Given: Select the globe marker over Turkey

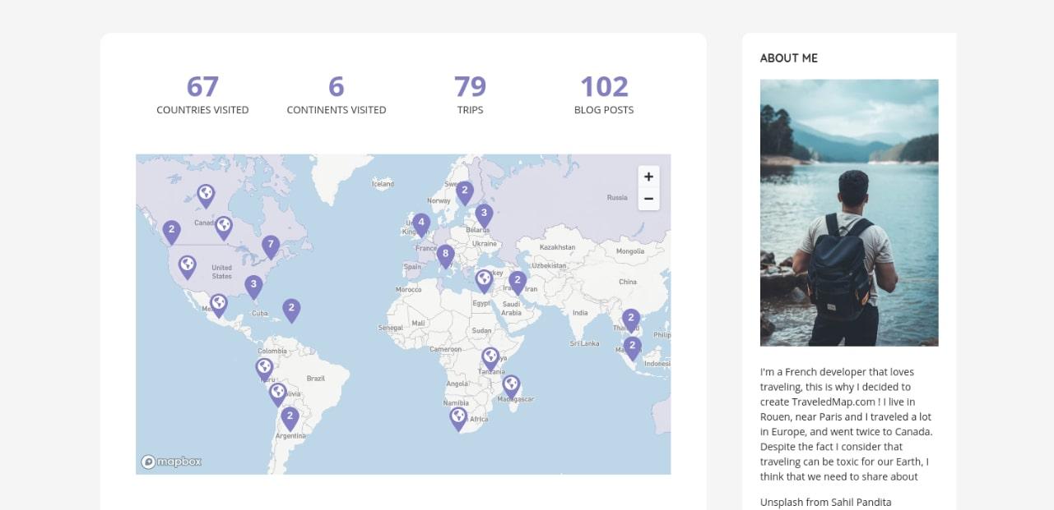Looking at the screenshot, I should pyautogui.click(x=484, y=279).
